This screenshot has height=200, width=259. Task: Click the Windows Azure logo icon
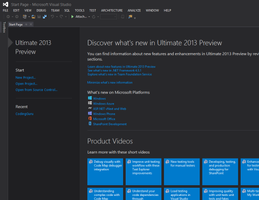pos(90,103)
